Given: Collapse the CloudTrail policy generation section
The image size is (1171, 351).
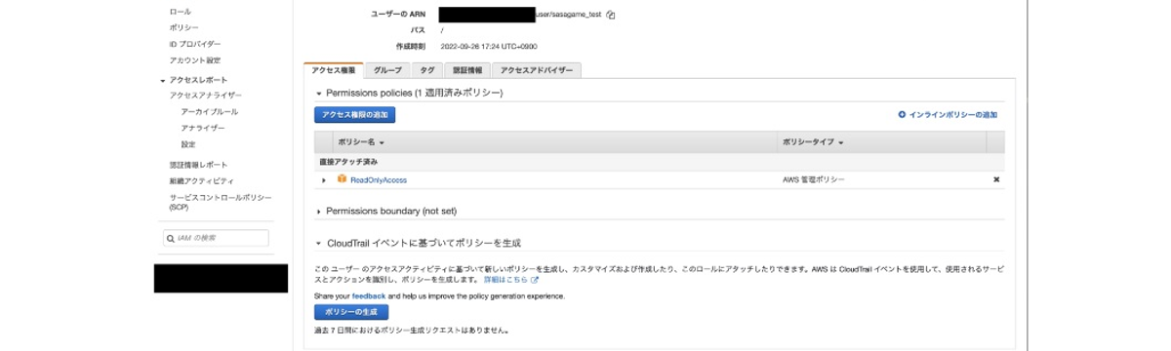Looking at the screenshot, I should (x=318, y=243).
